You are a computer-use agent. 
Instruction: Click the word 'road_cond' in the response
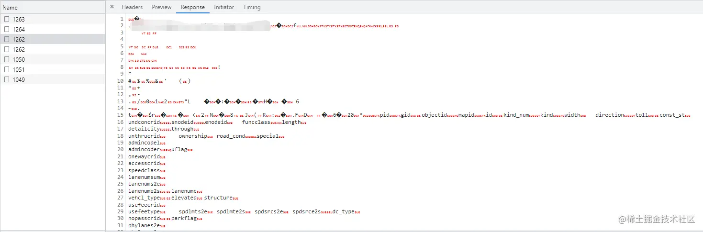[231, 136]
